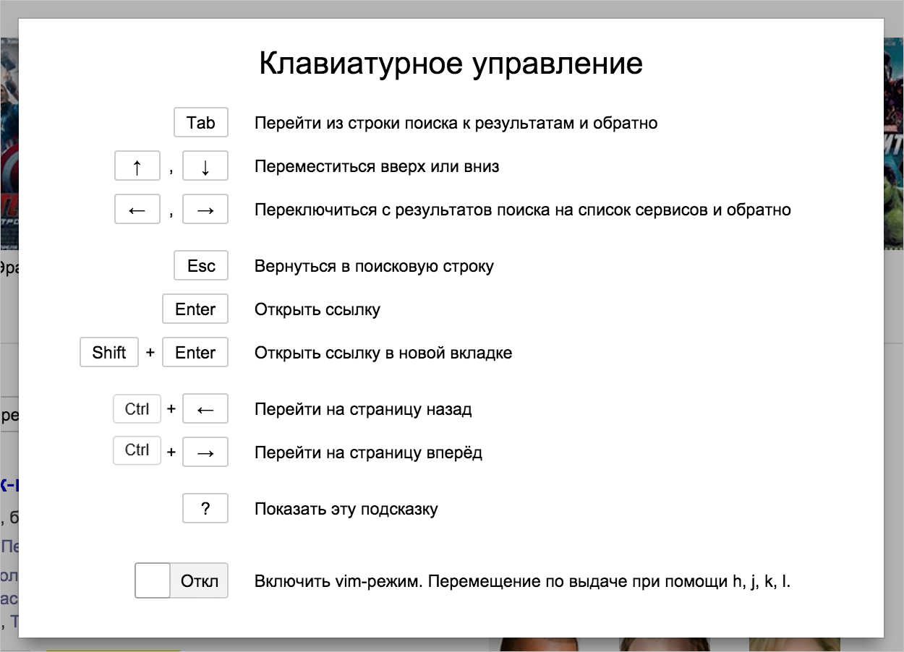Click 'Перейти на страницу назад' text

(x=363, y=410)
